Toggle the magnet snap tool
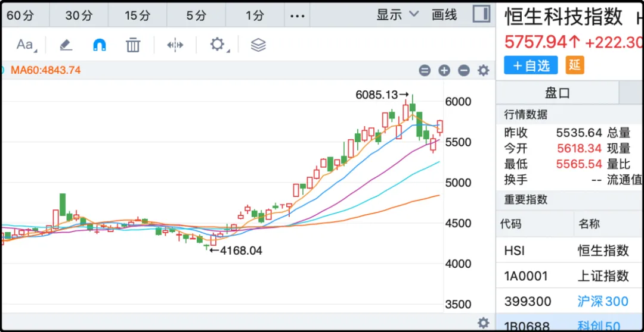This screenshot has width=644, height=332. 100,45
